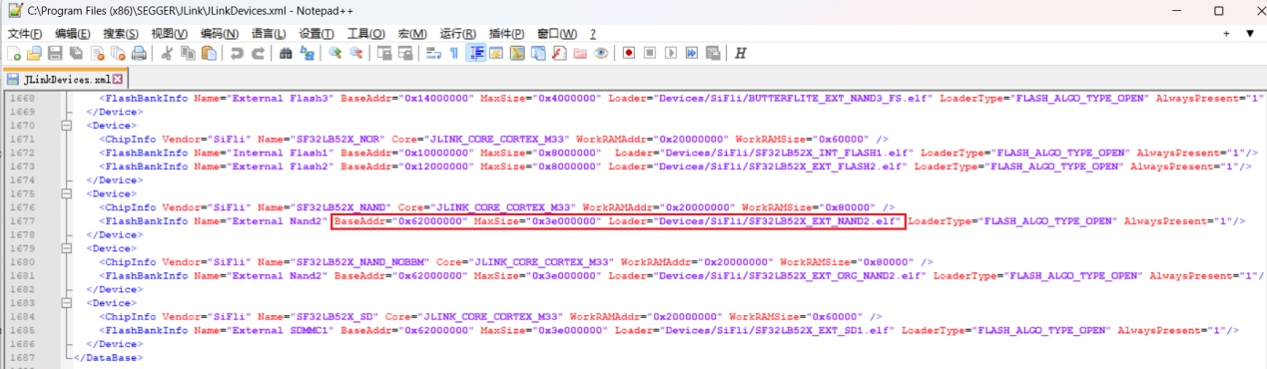The width and height of the screenshot is (1267, 369).
Task: Open the dropdown arrow beside the menu bar
Action: (x=1250, y=34)
